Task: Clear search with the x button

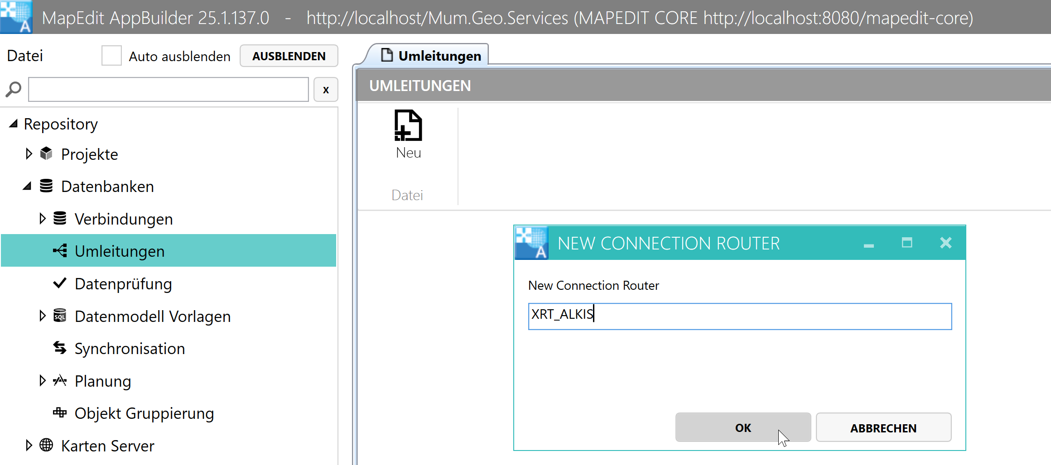Action: tap(326, 90)
